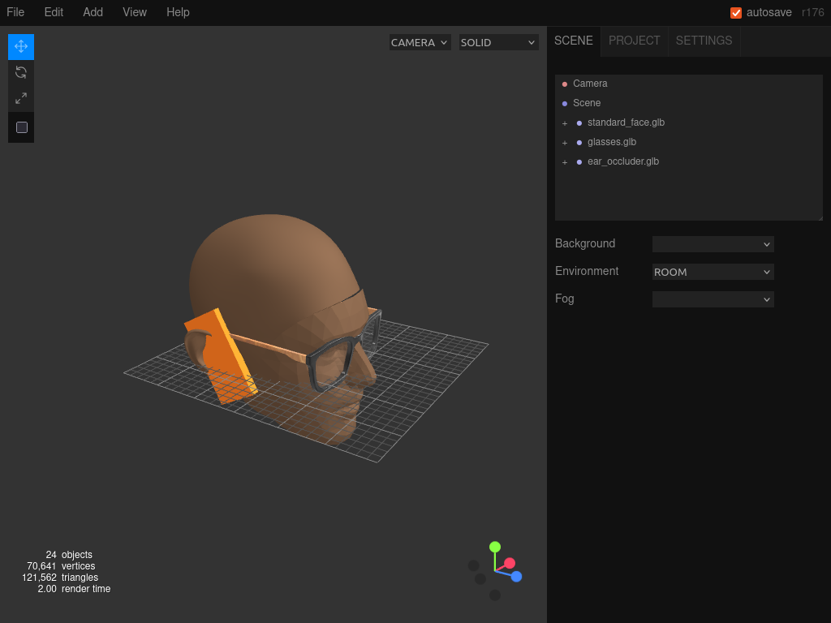Click the autosave label text
The image size is (831, 623).
pos(769,12)
